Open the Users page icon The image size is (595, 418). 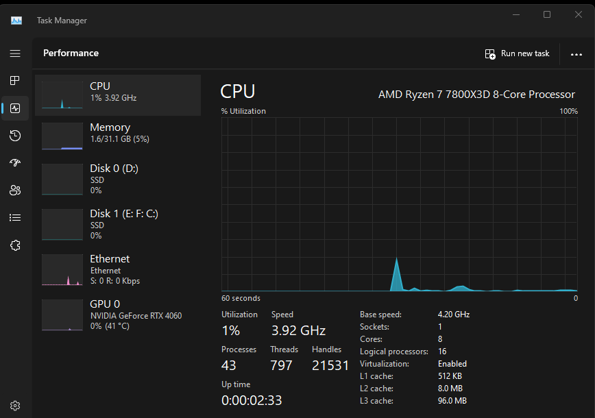pyautogui.click(x=15, y=190)
